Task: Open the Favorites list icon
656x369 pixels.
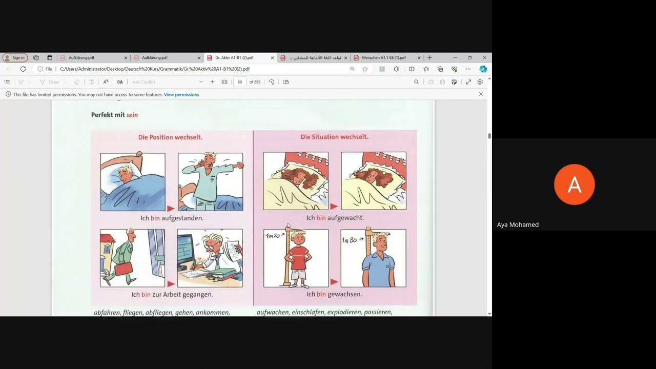Action: coord(426,69)
